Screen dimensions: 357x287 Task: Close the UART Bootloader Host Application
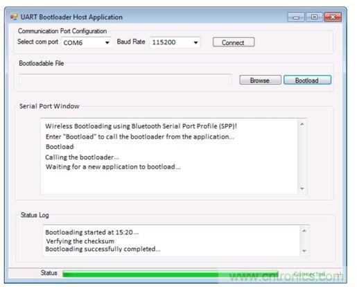(333, 17)
